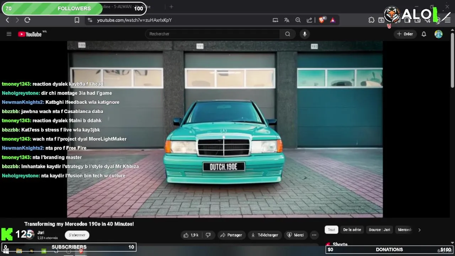Click the Télécharger download button

tap(264, 235)
